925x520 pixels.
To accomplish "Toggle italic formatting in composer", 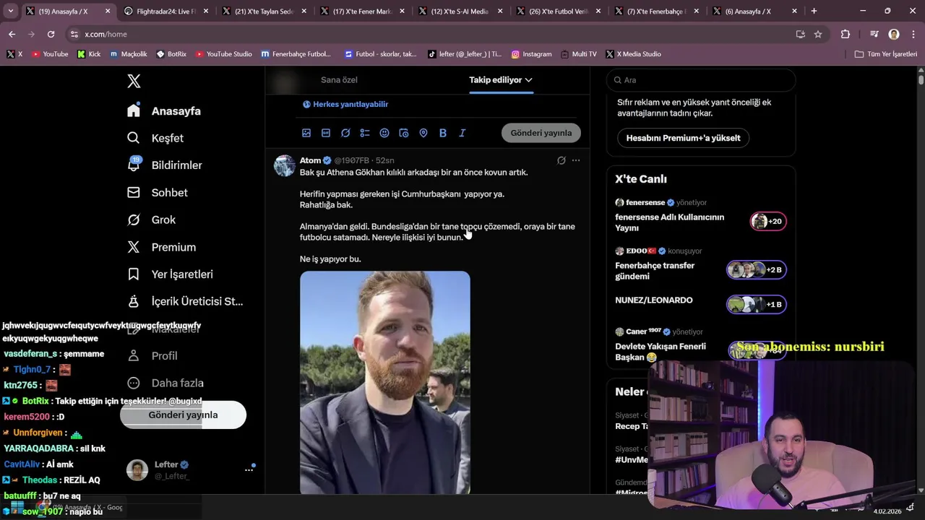I will 462,133.
